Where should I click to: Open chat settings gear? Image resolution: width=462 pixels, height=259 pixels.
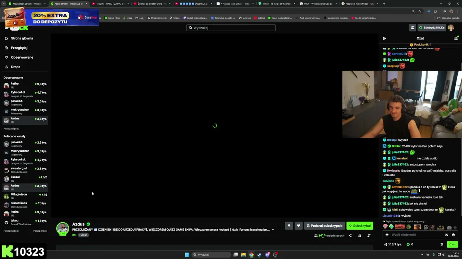coord(442,244)
